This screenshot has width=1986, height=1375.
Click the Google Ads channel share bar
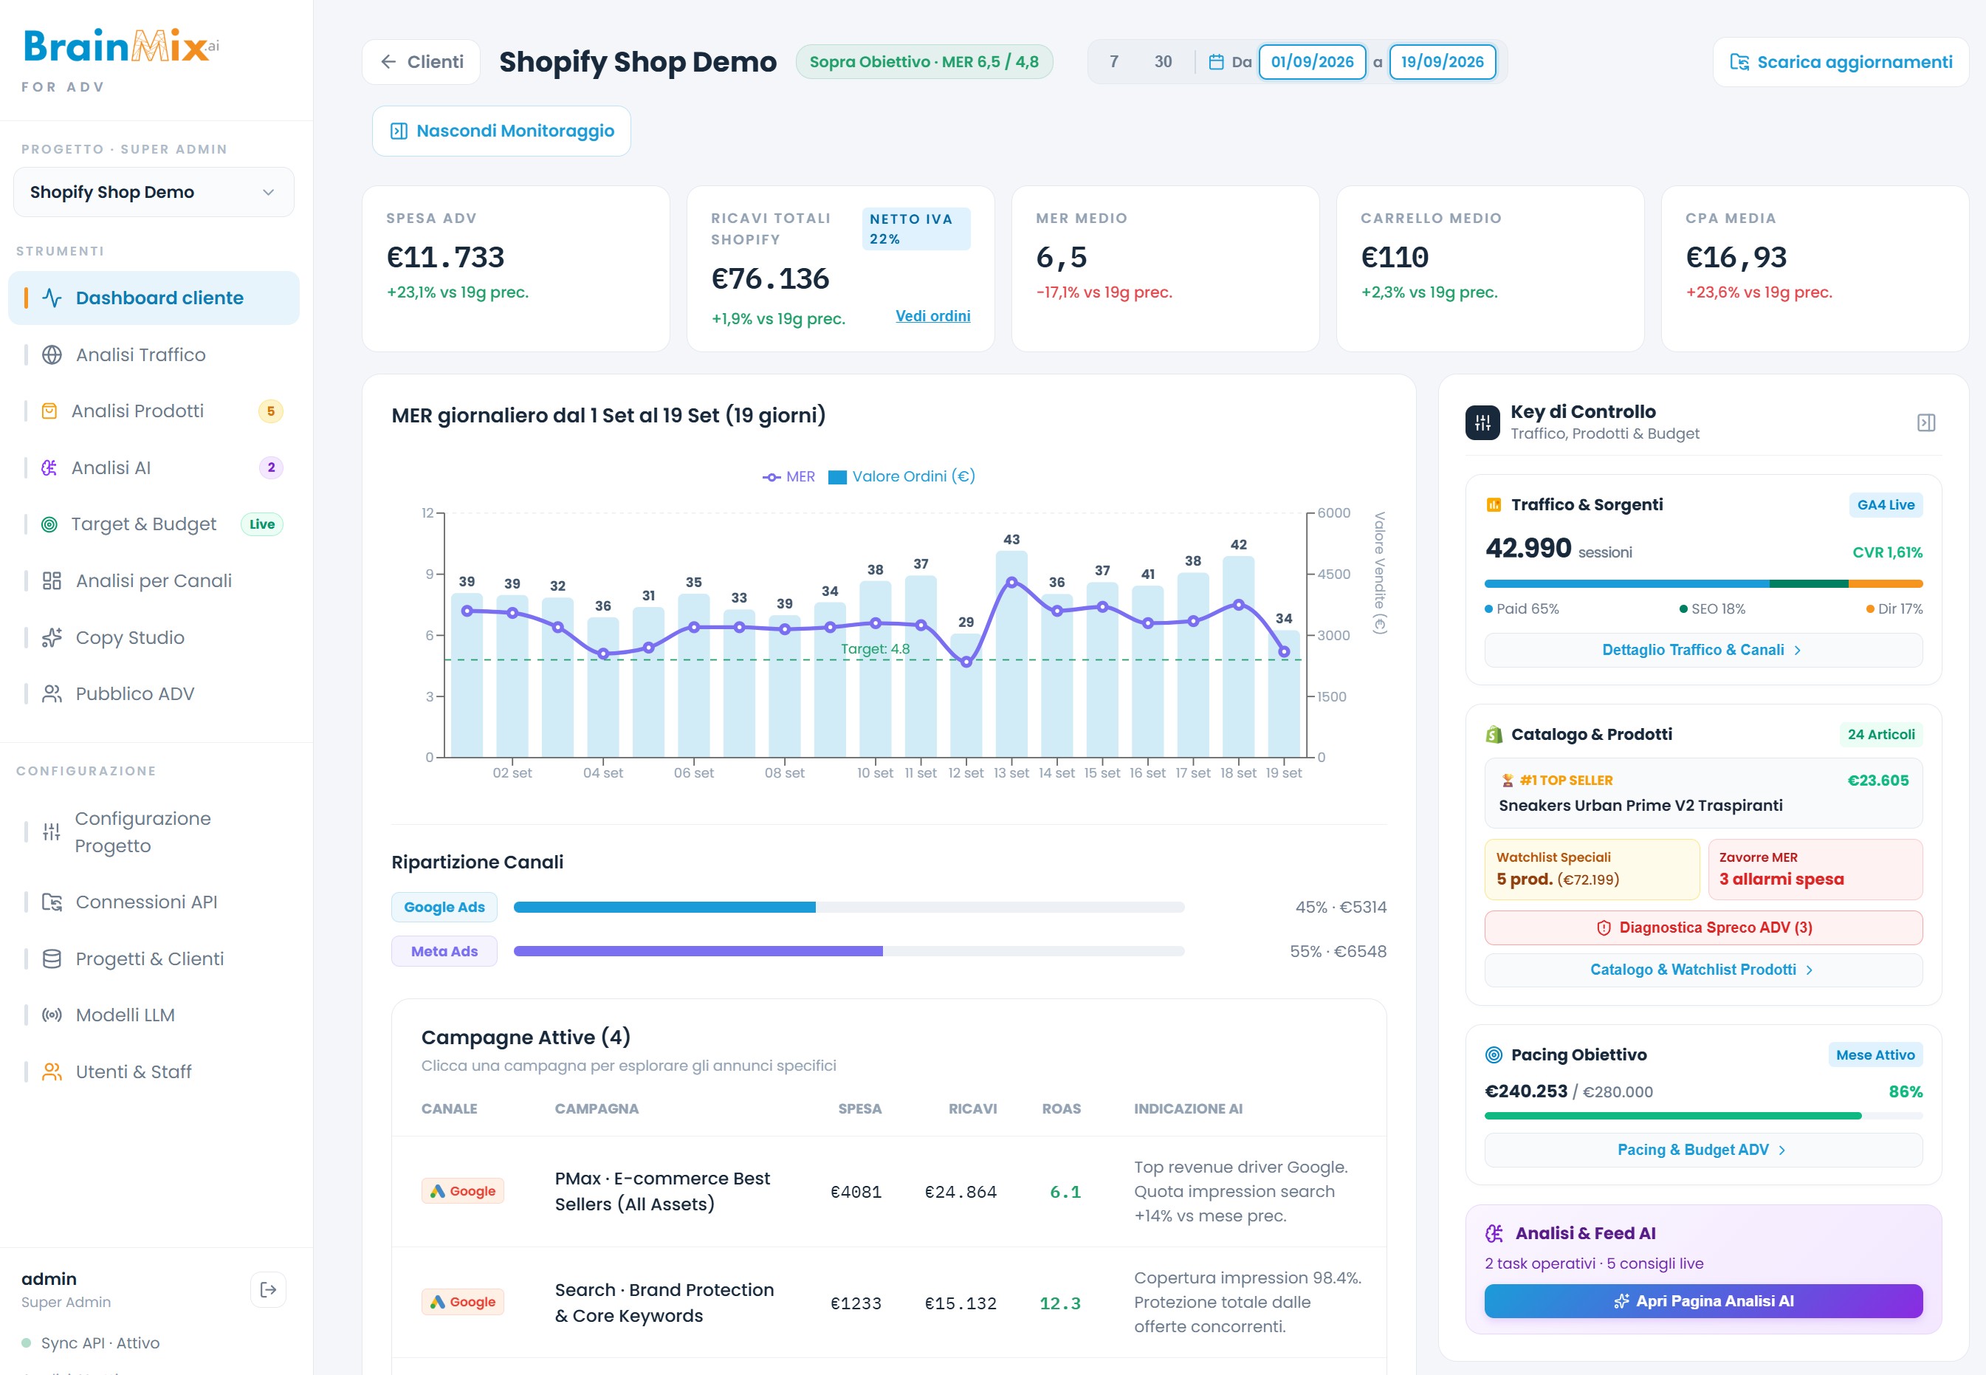pos(848,907)
